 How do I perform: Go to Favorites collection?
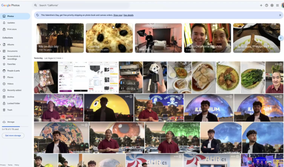[11, 64]
